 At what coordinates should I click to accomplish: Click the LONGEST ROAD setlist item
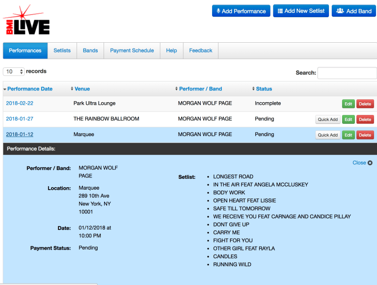click(x=233, y=177)
